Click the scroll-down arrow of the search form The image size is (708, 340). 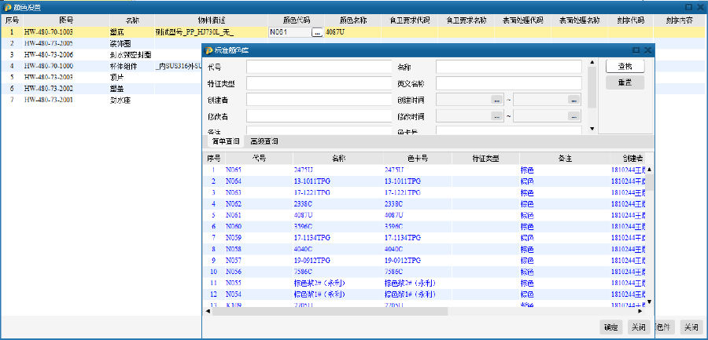click(592, 128)
